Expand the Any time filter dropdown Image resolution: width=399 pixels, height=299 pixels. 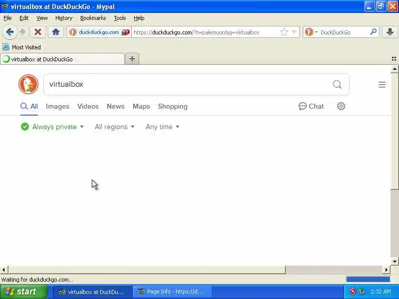click(163, 127)
